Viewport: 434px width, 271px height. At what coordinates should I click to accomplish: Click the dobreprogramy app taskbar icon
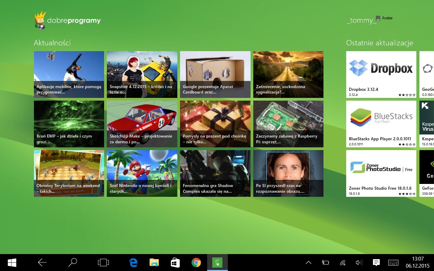pos(217,263)
